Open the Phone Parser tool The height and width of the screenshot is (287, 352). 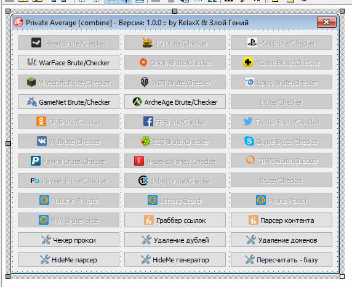point(281,200)
